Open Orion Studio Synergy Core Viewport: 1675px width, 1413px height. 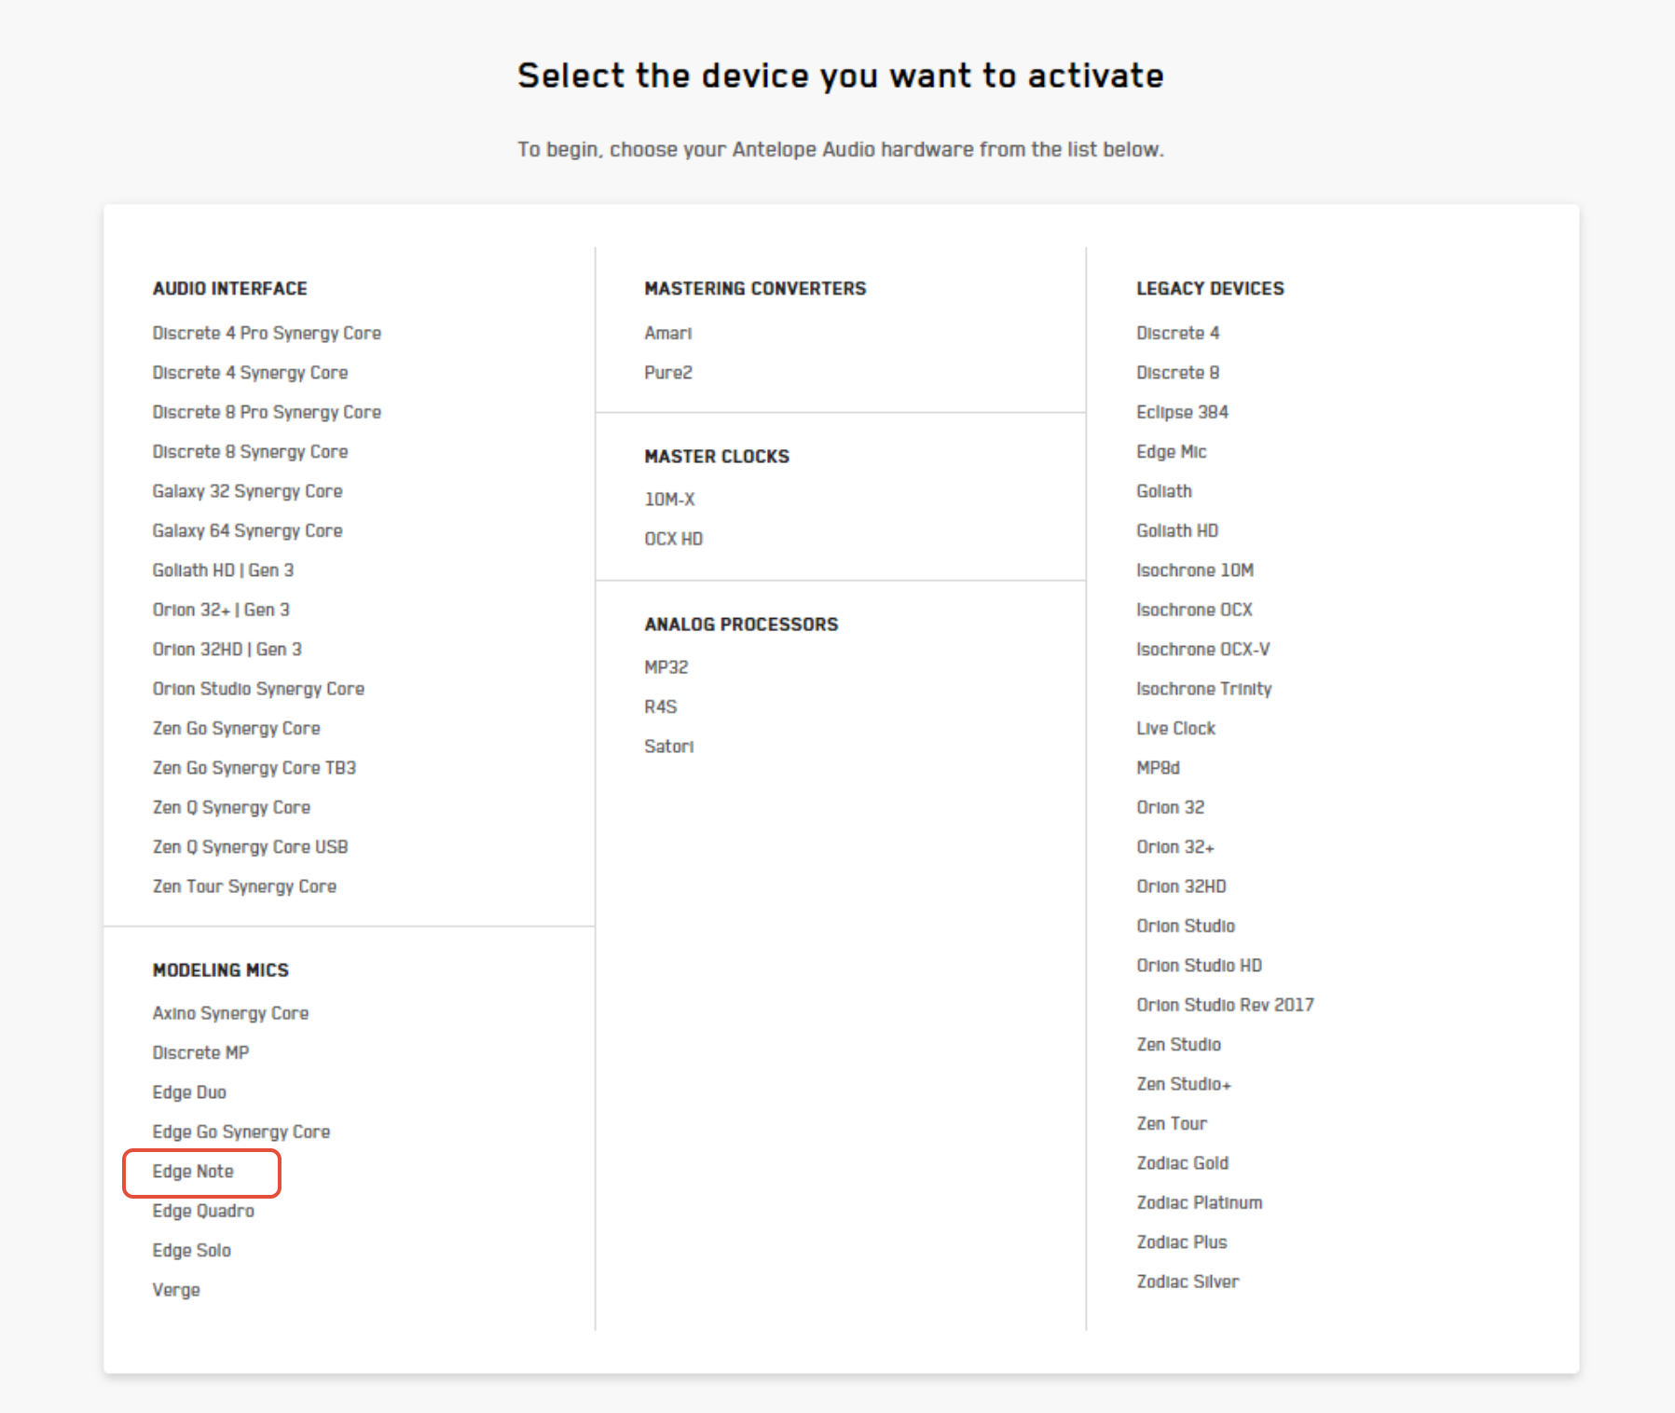(x=258, y=689)
